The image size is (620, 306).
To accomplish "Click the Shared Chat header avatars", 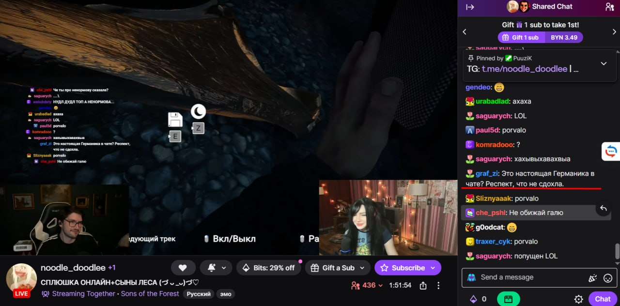I will [x=519, y=7].
